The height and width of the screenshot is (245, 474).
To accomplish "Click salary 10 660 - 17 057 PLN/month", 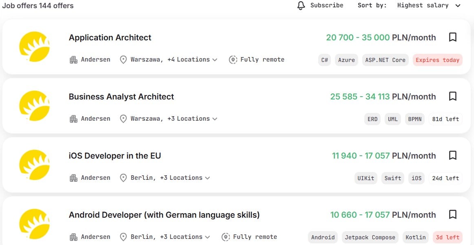I will tap(383, 215).
